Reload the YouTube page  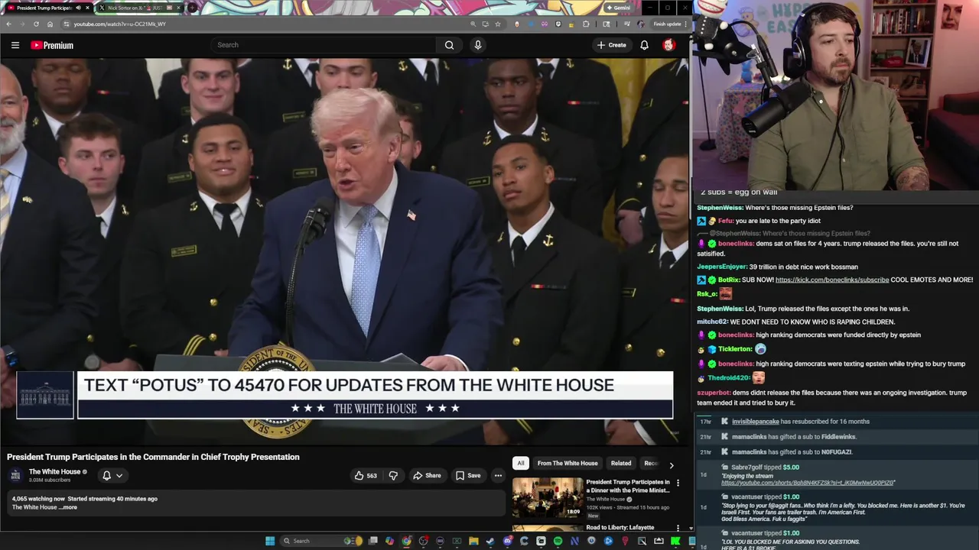point(36,24)
